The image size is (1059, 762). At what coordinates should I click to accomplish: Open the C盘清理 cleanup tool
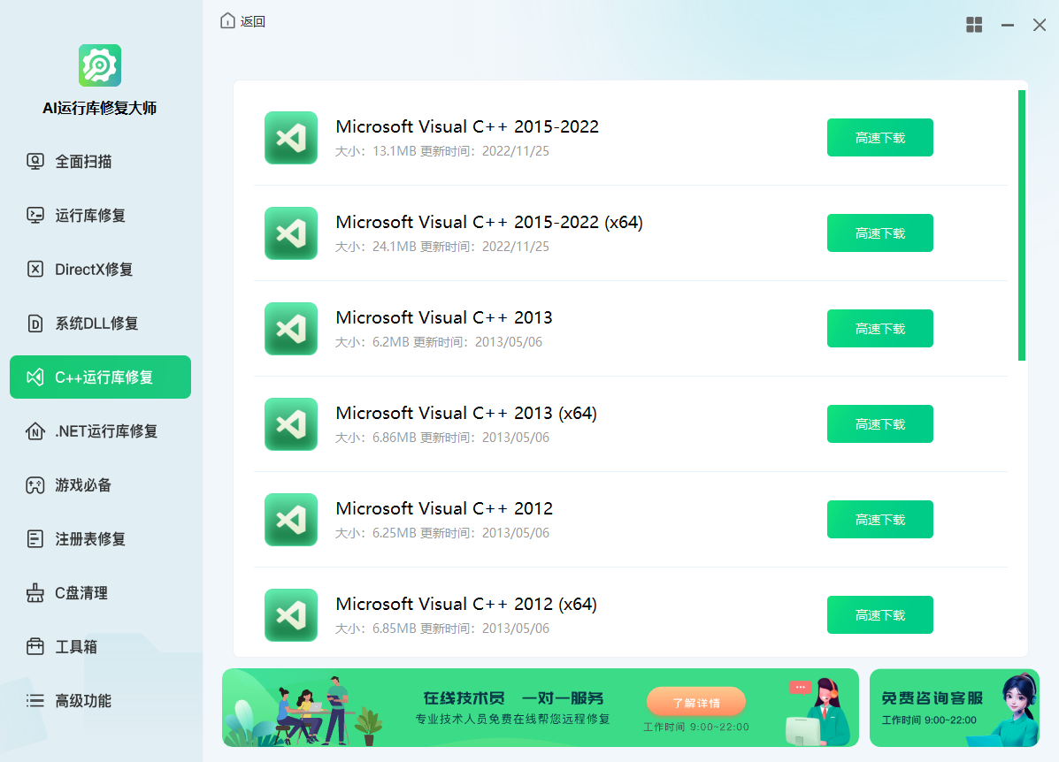[x=81, y=593]
